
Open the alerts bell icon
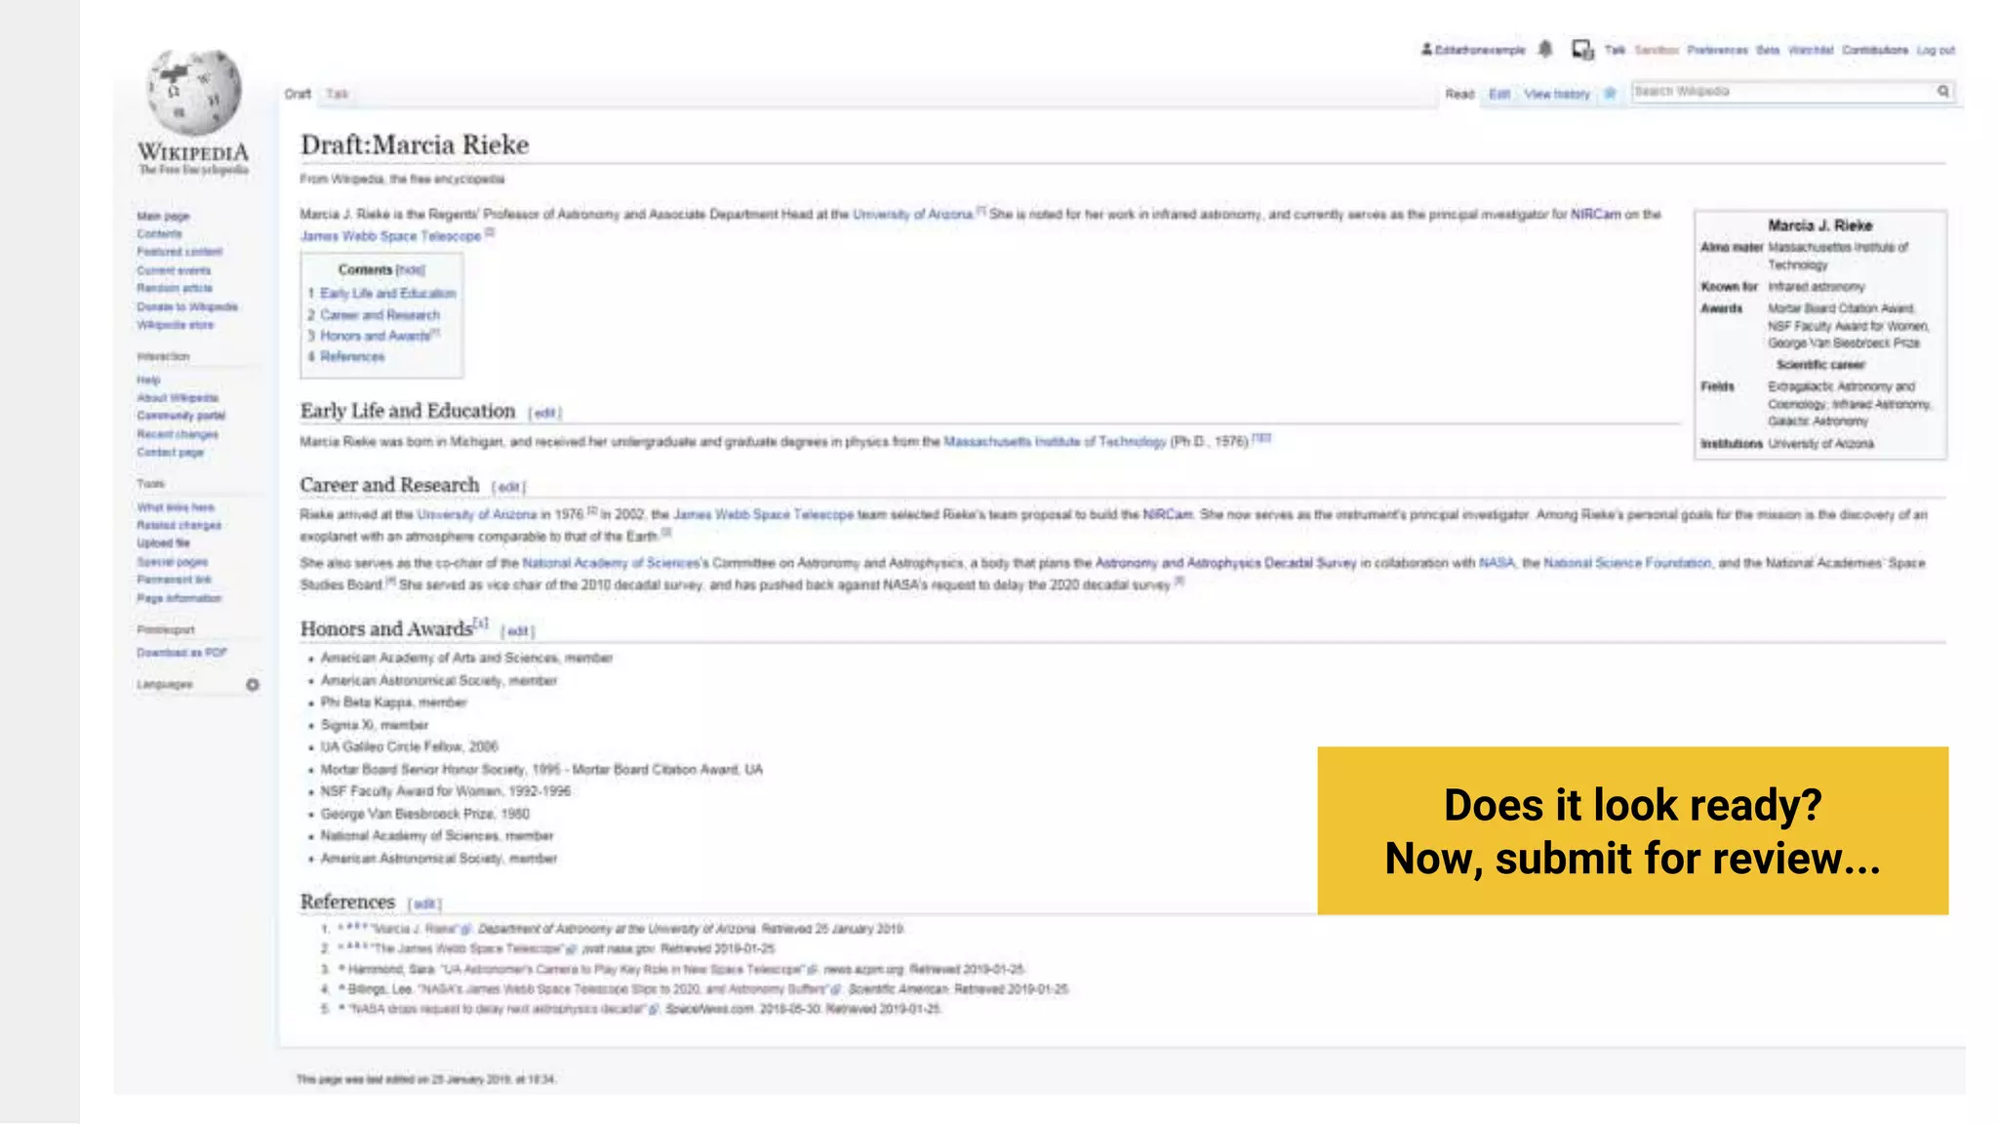pyautogui.click(x=1545, y=49)
